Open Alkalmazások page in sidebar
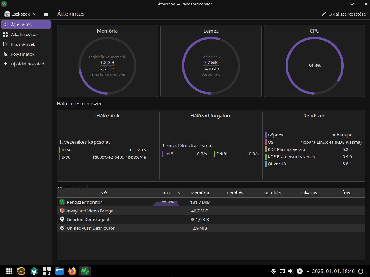The image size is (370, 277). pyautogui.click(x=26, y=34)
